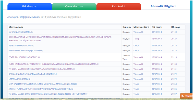Click the RG tarihi 03/10/2014 date link
Image resolution: width=193 pixels, height=100 pixels.
pos(157,32)
